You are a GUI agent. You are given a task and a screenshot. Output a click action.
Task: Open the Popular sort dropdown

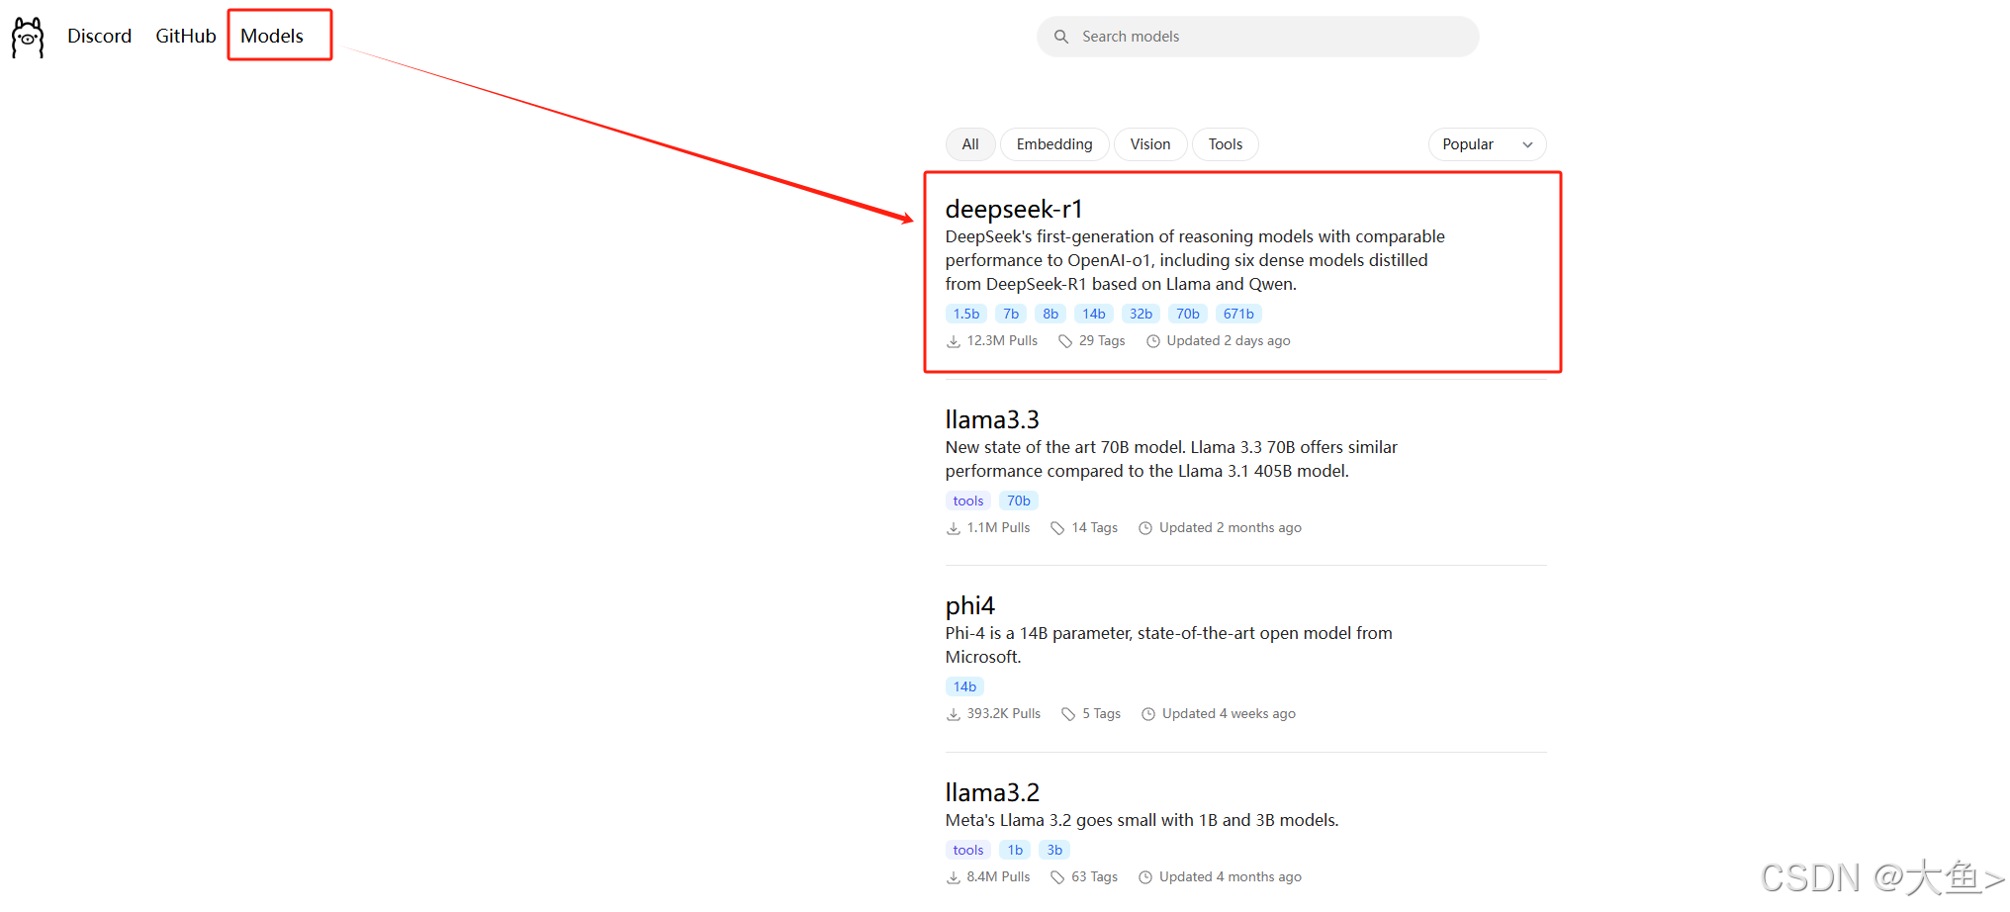[x=1487, y=144]
